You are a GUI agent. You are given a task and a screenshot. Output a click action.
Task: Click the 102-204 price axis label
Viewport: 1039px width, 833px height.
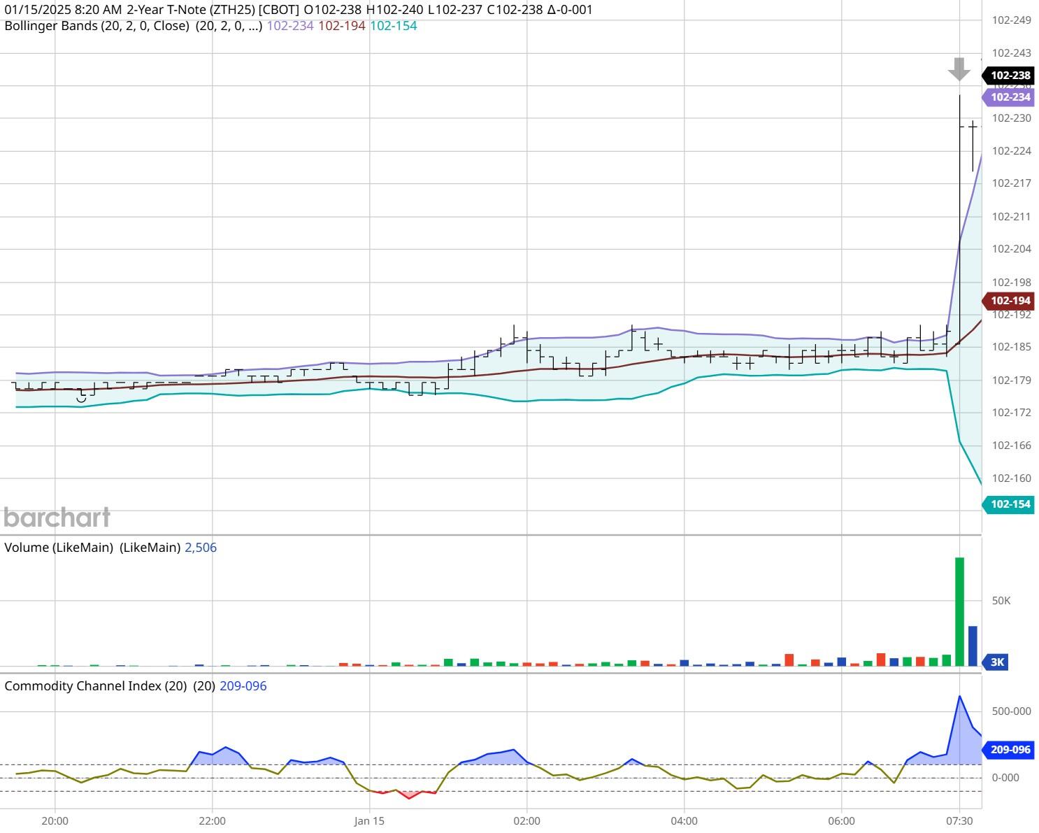(1012, 249)
